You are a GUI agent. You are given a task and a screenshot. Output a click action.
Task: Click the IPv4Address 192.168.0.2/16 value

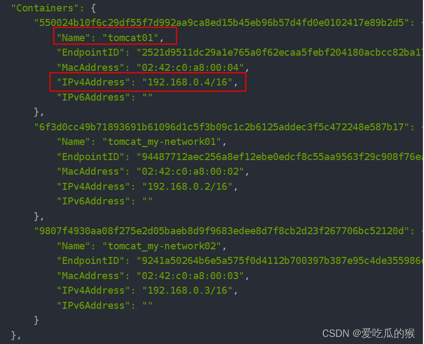point(187,187)
